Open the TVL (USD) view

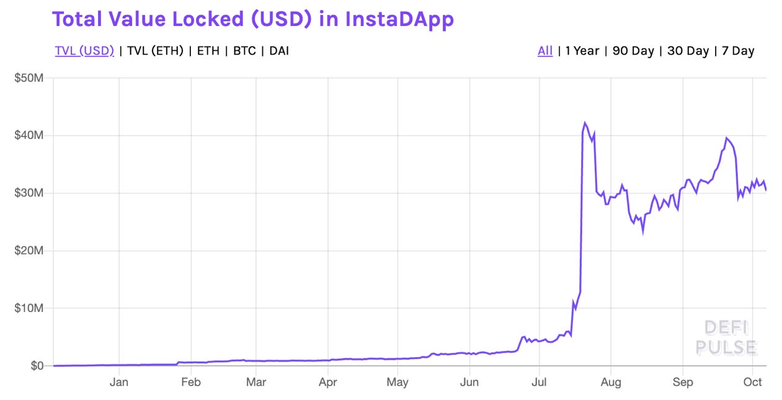[84, 51]
